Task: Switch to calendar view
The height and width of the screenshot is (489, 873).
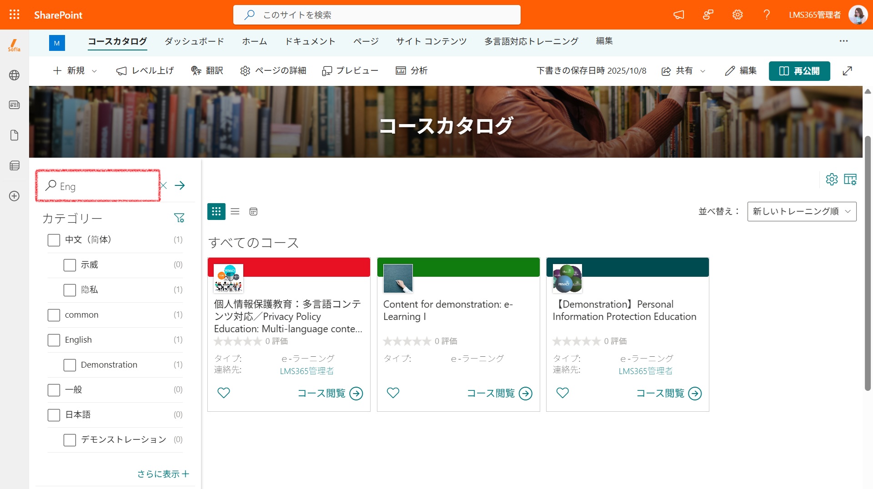Action: coord(254,211)
